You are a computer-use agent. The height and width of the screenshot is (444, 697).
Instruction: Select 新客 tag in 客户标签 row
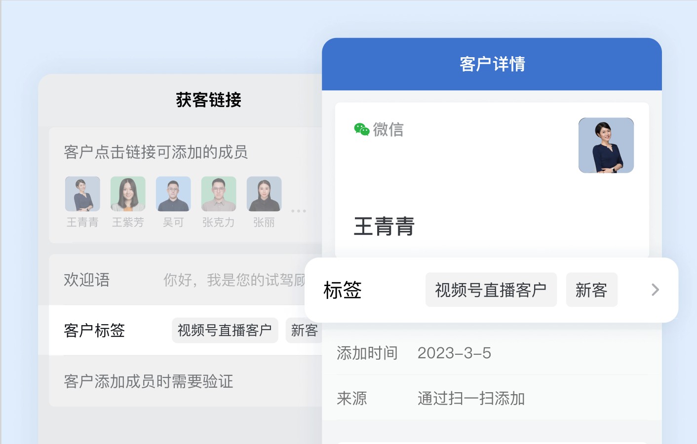tap(304, 330)
